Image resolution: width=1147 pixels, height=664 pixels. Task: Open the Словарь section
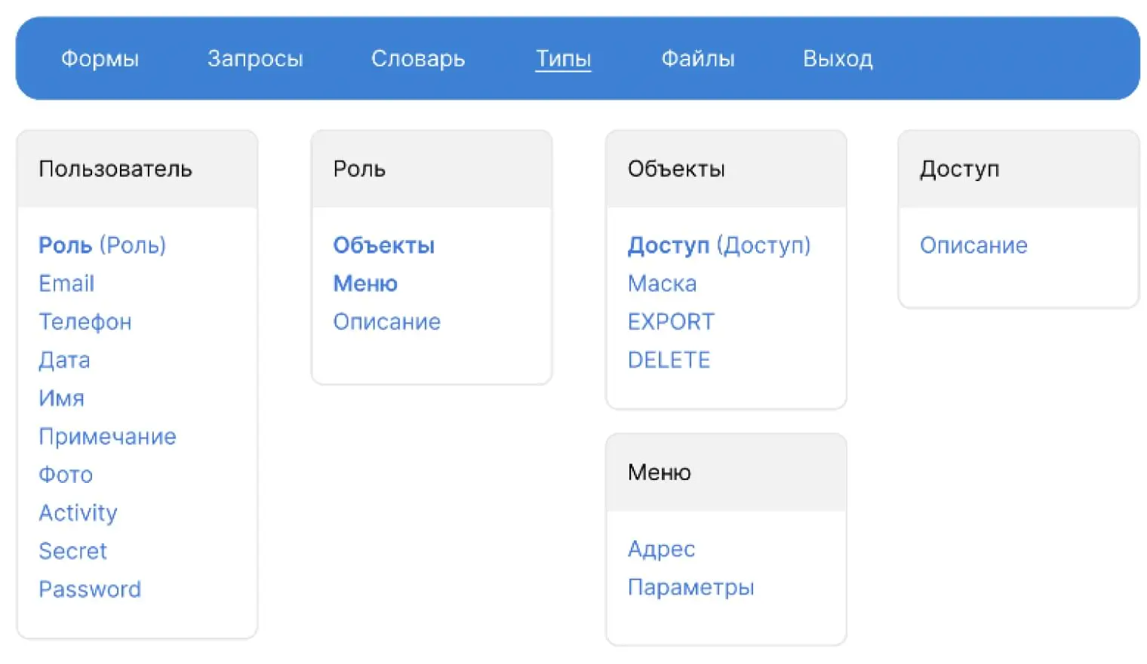coord(418,59)
